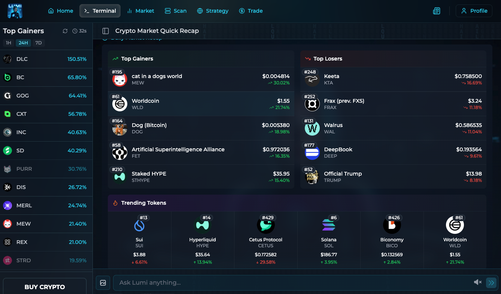Click the image upload icon
The image size is (501, 294).
[x=103, y=283]
